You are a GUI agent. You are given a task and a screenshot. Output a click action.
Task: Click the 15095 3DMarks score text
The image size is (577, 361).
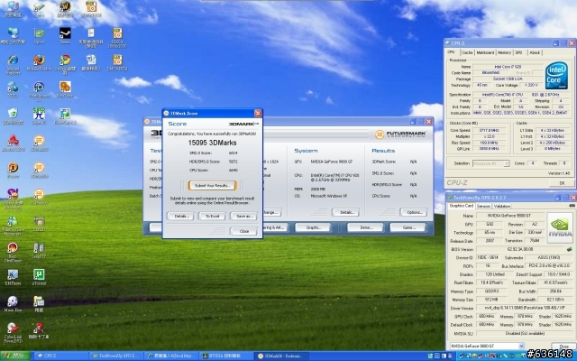click(x=213, y=143)
